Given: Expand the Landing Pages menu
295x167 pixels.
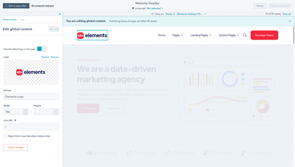Looking at the screenshot, I should click(201, 35).
